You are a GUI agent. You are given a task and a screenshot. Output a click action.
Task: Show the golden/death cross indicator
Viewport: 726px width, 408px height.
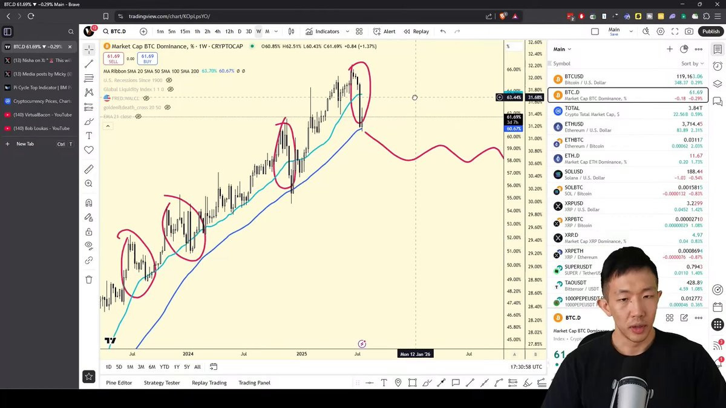point(168,108)
